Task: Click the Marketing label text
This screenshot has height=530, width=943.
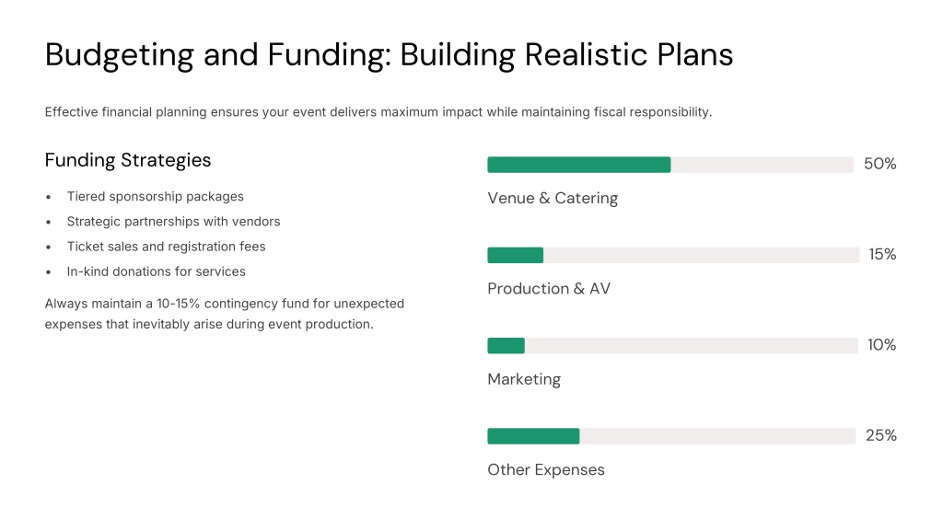Action: (524, 380)
